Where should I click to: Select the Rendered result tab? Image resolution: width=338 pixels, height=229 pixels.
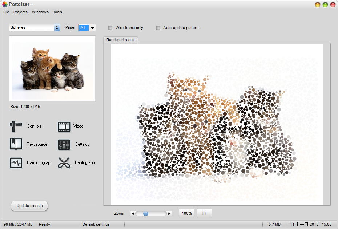[120, 40]
